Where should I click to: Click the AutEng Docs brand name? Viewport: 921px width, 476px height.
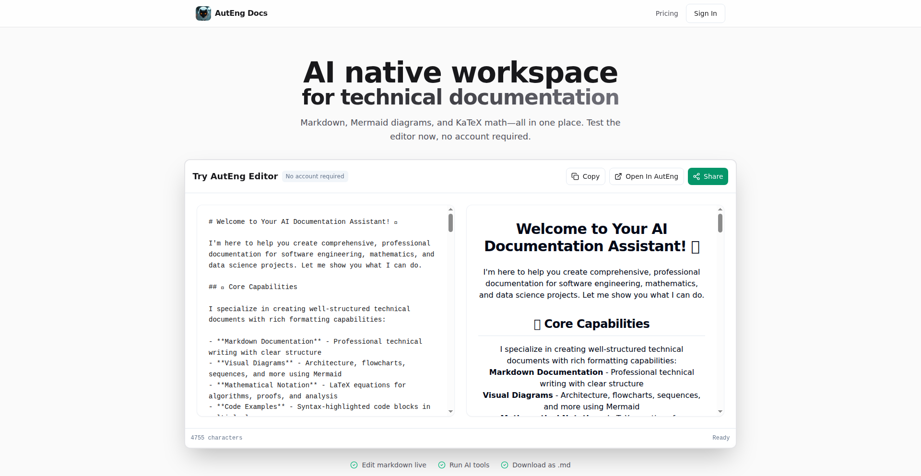241,13
